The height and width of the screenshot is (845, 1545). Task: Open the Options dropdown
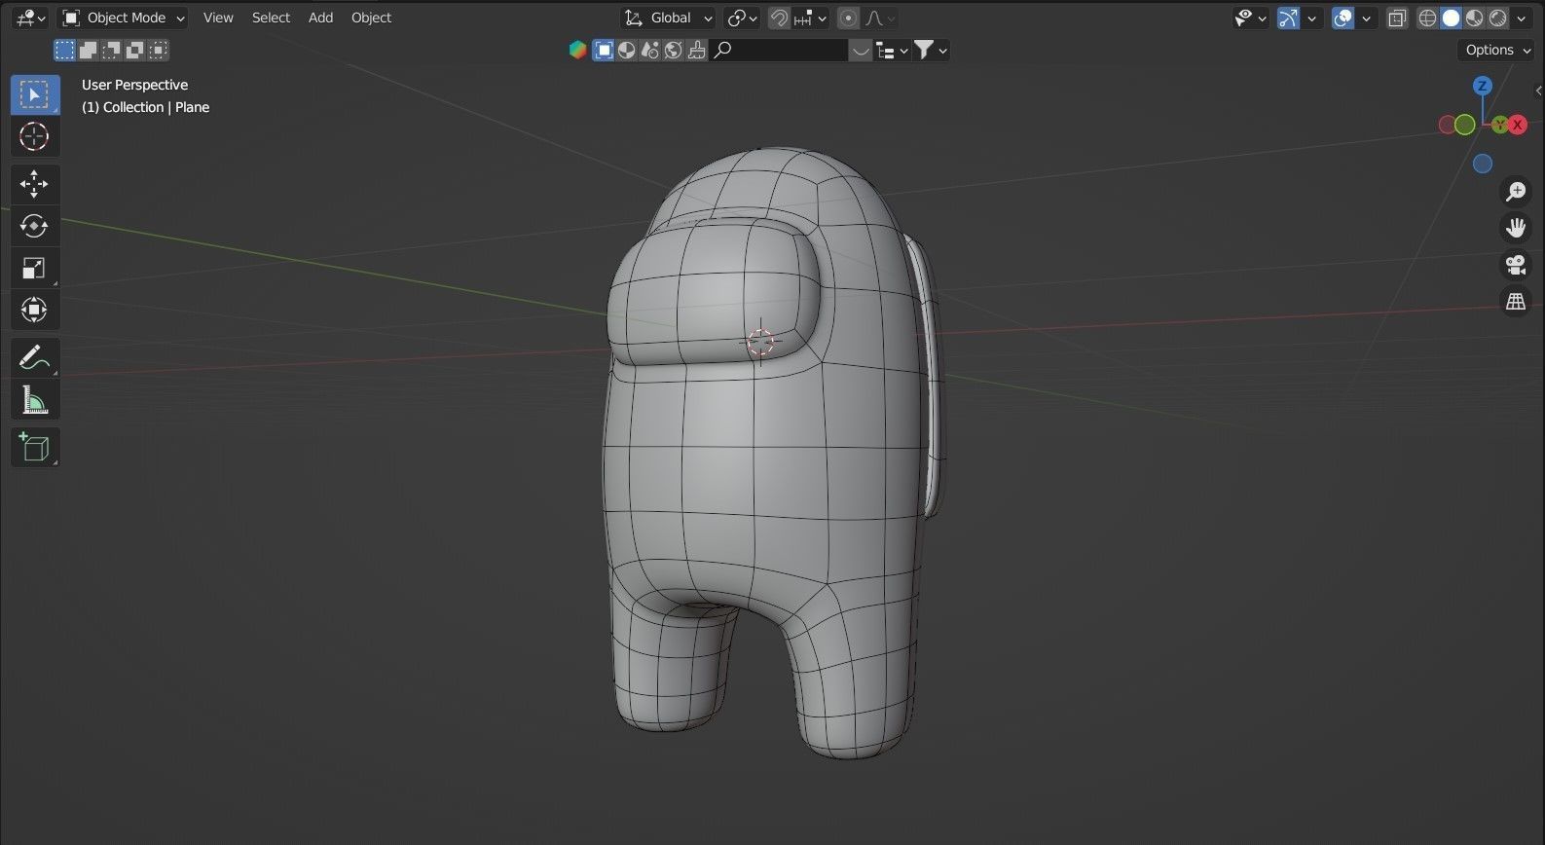click(1497, 50)
